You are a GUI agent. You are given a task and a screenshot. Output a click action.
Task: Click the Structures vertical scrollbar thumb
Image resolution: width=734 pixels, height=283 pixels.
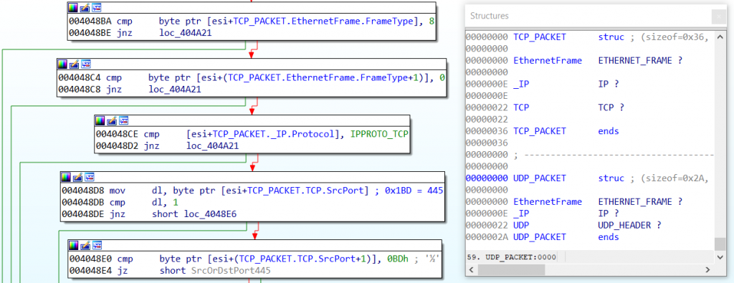(x=720, y=244)
